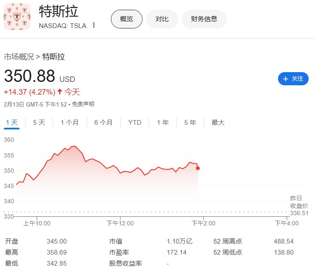
Task: Click the 下午12:00 time axis label
Action: (120, 223)
